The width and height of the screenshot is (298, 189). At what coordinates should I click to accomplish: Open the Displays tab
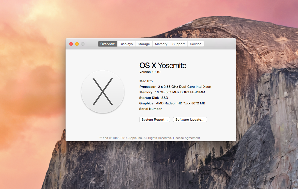(x=126, y=44)
